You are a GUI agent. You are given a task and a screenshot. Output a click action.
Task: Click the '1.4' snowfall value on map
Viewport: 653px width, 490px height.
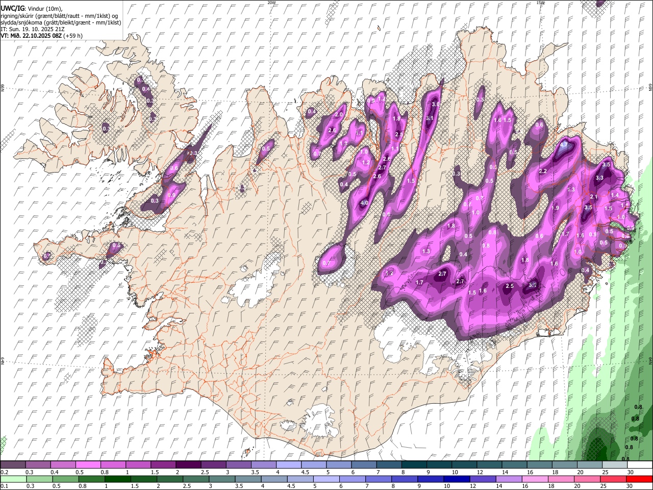pyautogui.click(x=615, y=195)
